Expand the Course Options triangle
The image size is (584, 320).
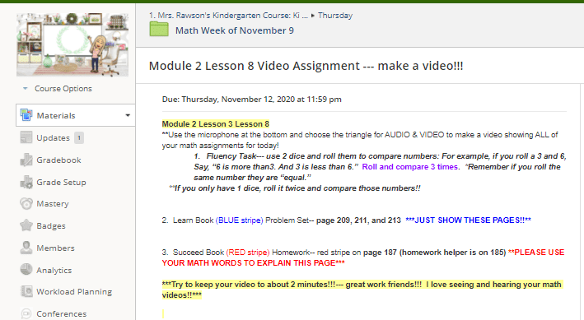[26, 89]
